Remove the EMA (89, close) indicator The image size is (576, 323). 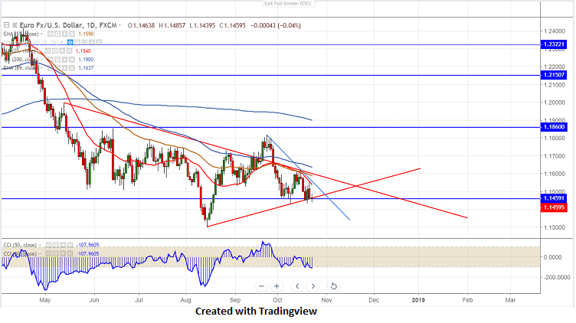coord(72,68)
